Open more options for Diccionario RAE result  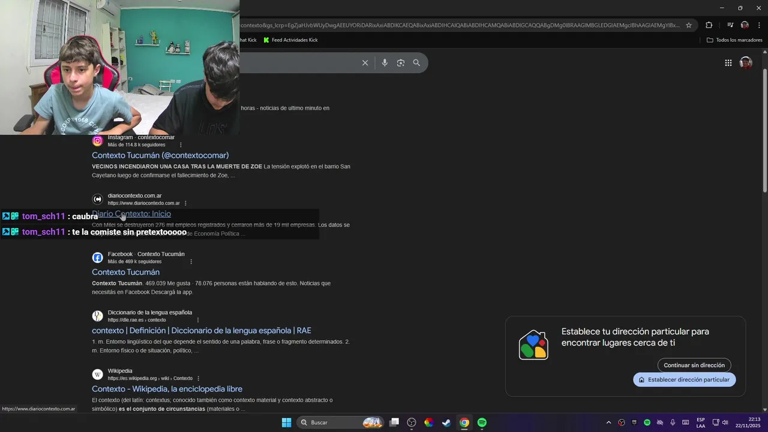(x=198, y=320)
